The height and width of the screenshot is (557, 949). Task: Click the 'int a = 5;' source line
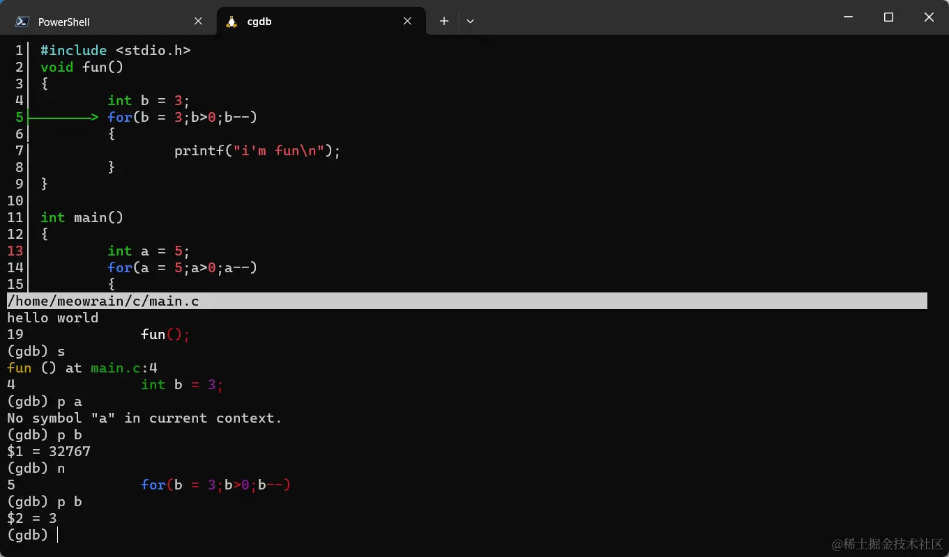pos(149,251)
